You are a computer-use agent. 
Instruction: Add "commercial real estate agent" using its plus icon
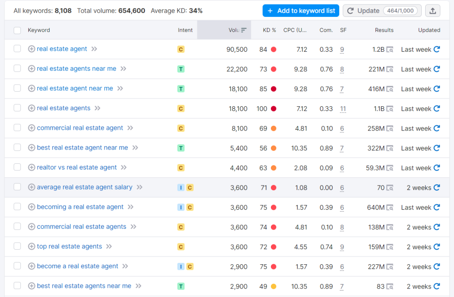31,128
